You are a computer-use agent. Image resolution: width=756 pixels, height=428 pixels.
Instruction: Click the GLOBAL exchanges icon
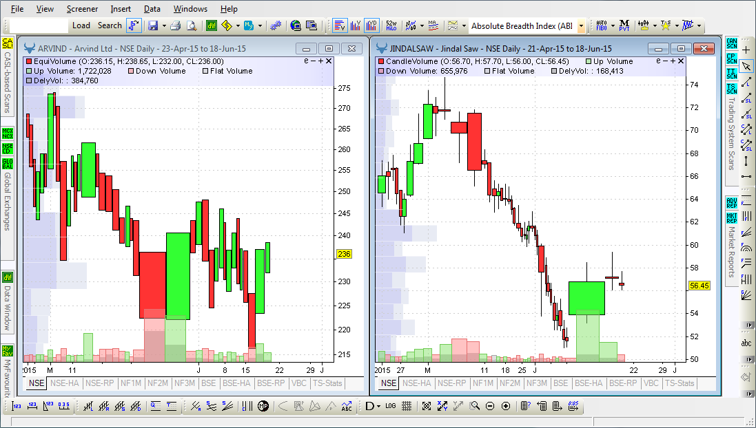pyautogui.click(x=7, y=164)
